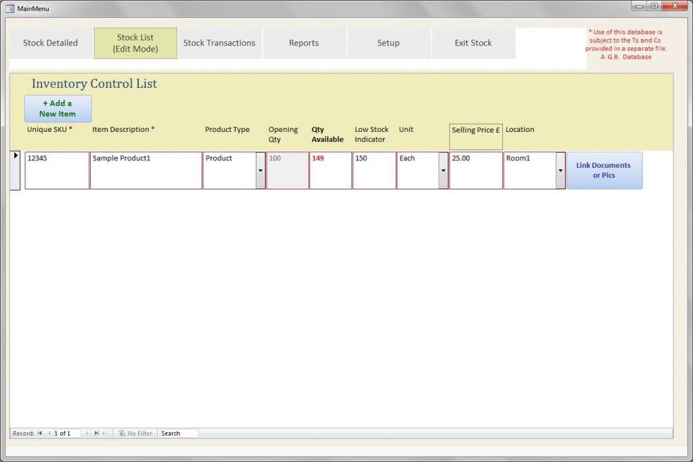The width and height of the screenshot is (693, 462).
Task: Click Add a New Item button
Action: coord(58,108)
